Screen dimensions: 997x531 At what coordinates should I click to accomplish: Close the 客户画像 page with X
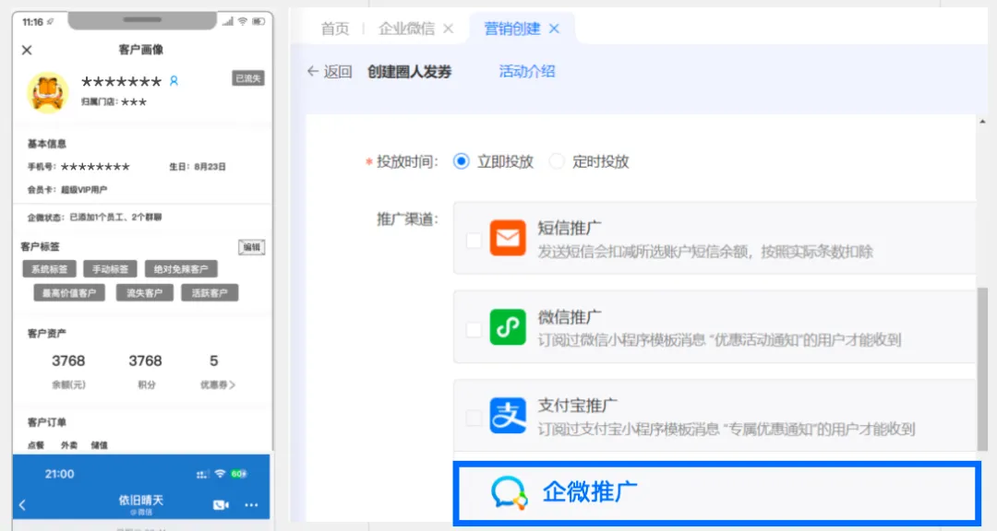[27, 50]
